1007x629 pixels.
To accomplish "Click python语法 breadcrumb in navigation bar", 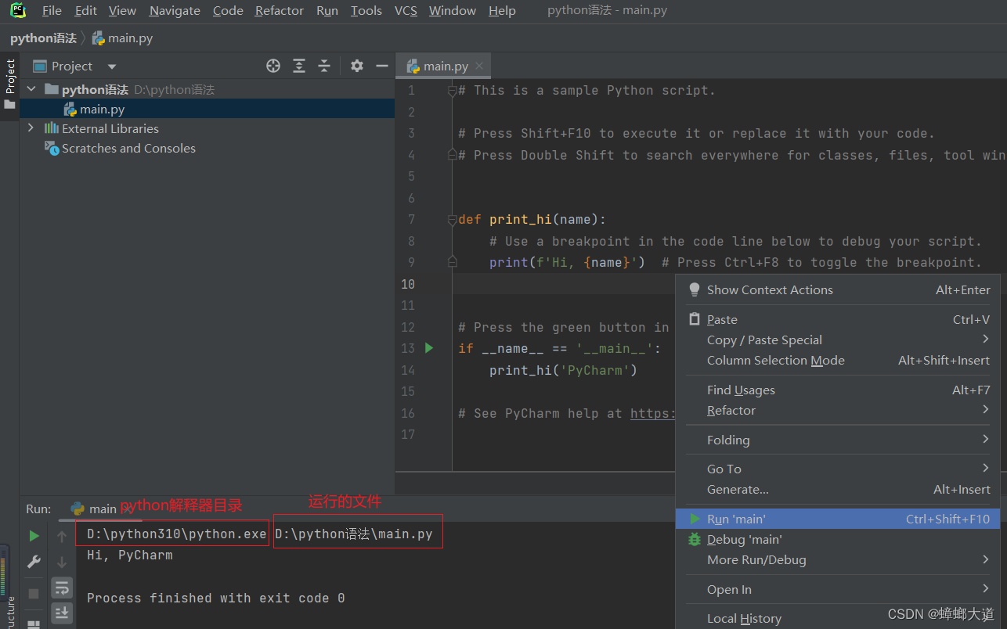I will point(43,38).
